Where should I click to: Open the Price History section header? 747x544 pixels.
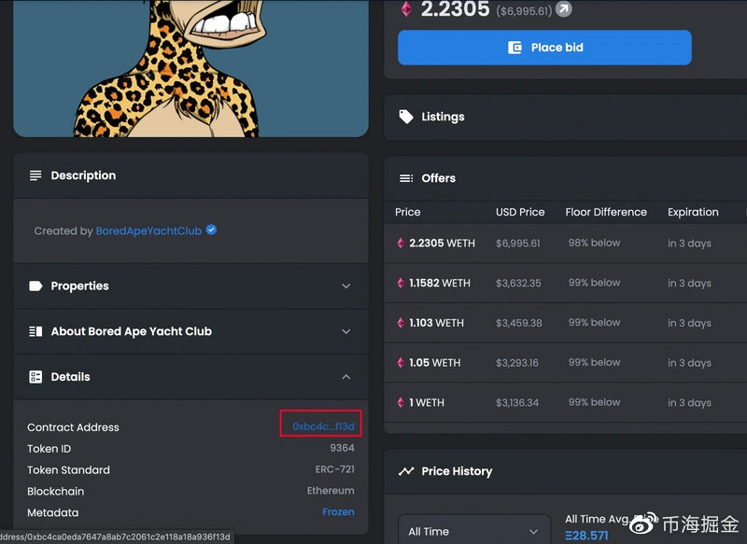[x=566, y=471]
